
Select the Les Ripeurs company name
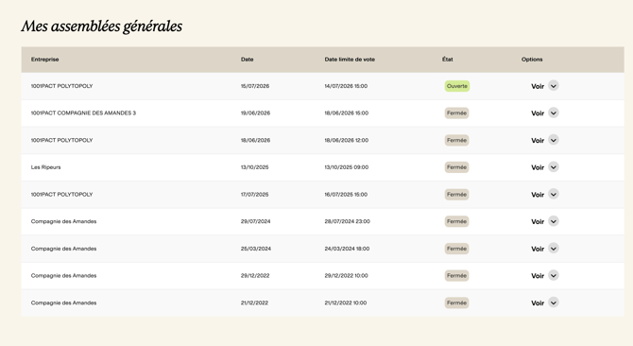(45, 167)
